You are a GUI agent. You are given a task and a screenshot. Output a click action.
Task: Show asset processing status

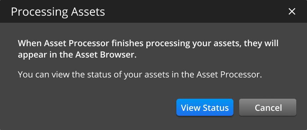205,107
